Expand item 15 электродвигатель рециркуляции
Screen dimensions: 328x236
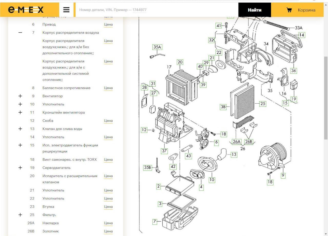tap(20, 145)
